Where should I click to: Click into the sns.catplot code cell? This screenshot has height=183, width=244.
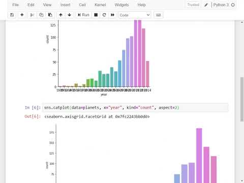pos(135,108)
